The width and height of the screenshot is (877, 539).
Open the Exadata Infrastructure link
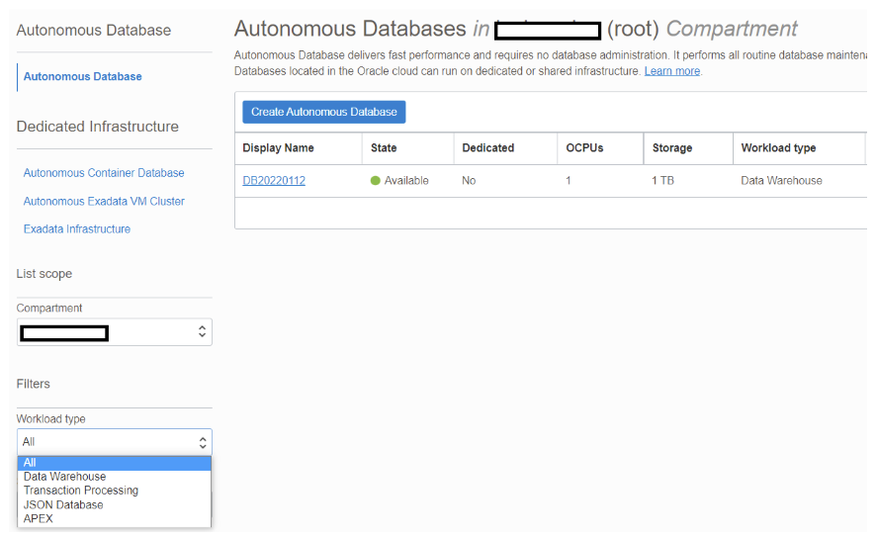(76, 228)
